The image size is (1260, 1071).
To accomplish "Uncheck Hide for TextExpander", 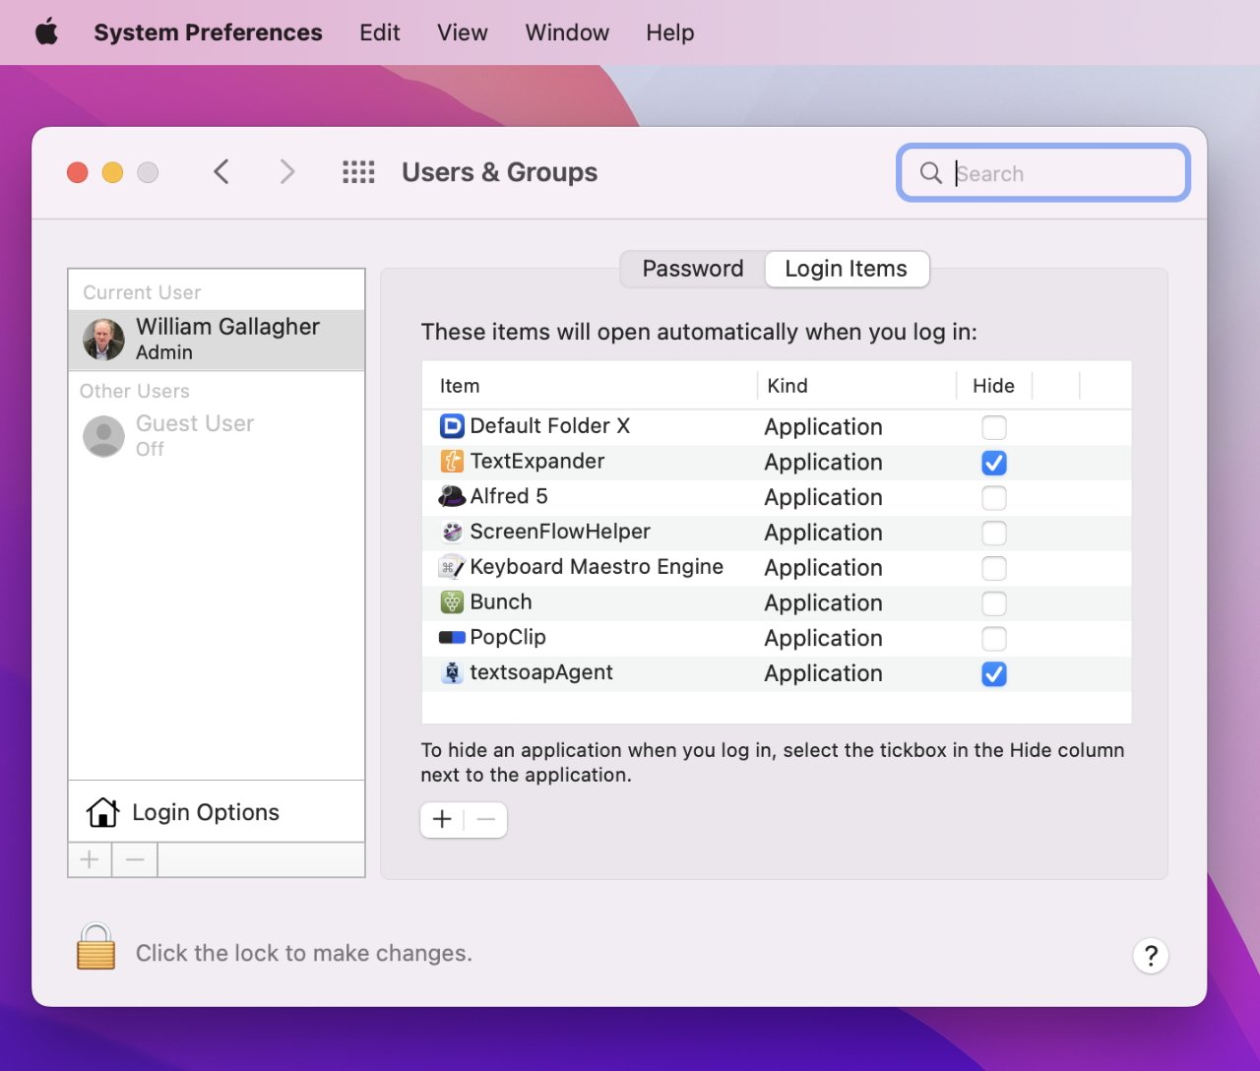I will [x=994, y=463].
